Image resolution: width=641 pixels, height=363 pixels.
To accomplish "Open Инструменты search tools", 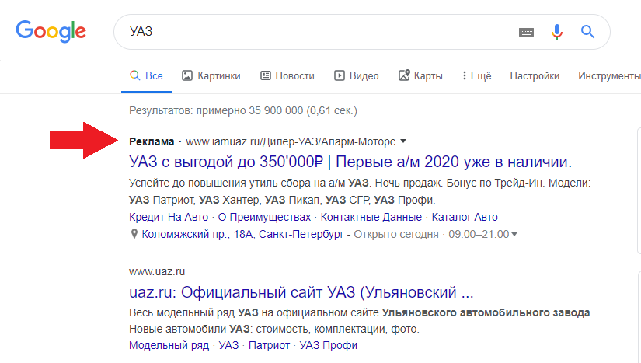I will [x=609, y=75].
